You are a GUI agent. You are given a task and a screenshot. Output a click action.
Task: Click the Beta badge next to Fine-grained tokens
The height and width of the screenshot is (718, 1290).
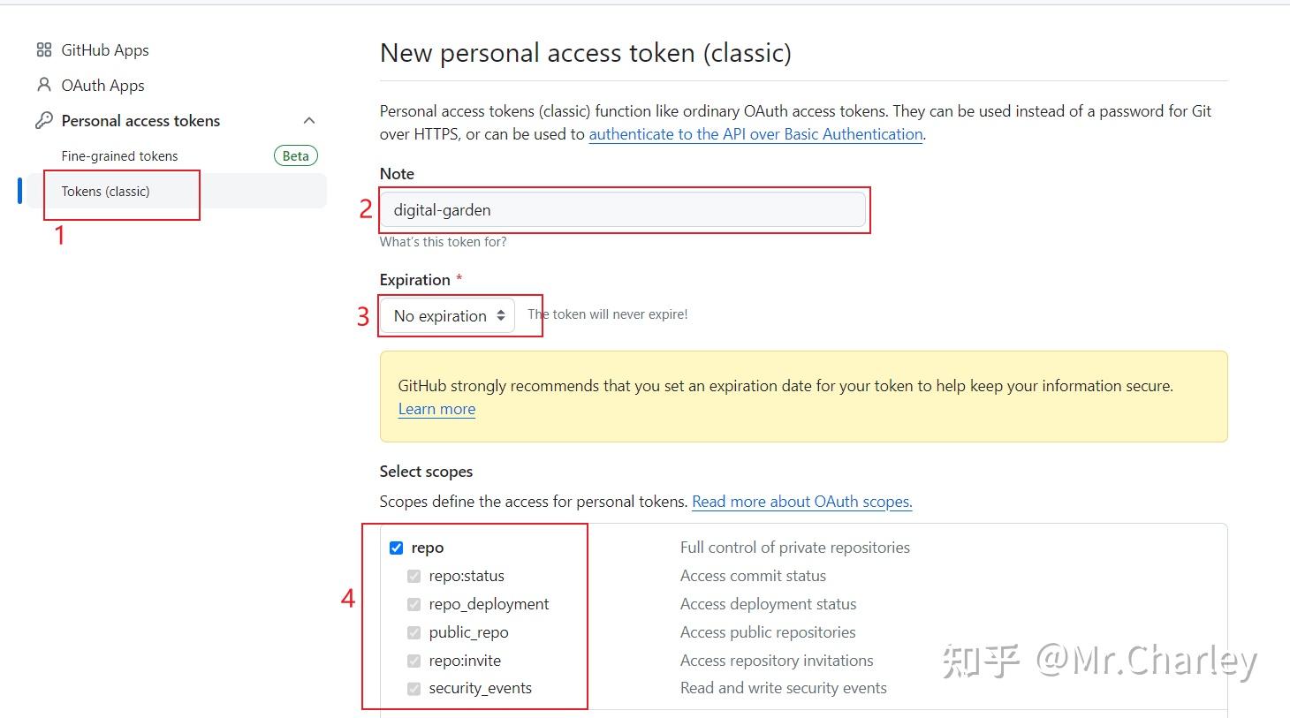pyautogui.click(x=295, y=155)
